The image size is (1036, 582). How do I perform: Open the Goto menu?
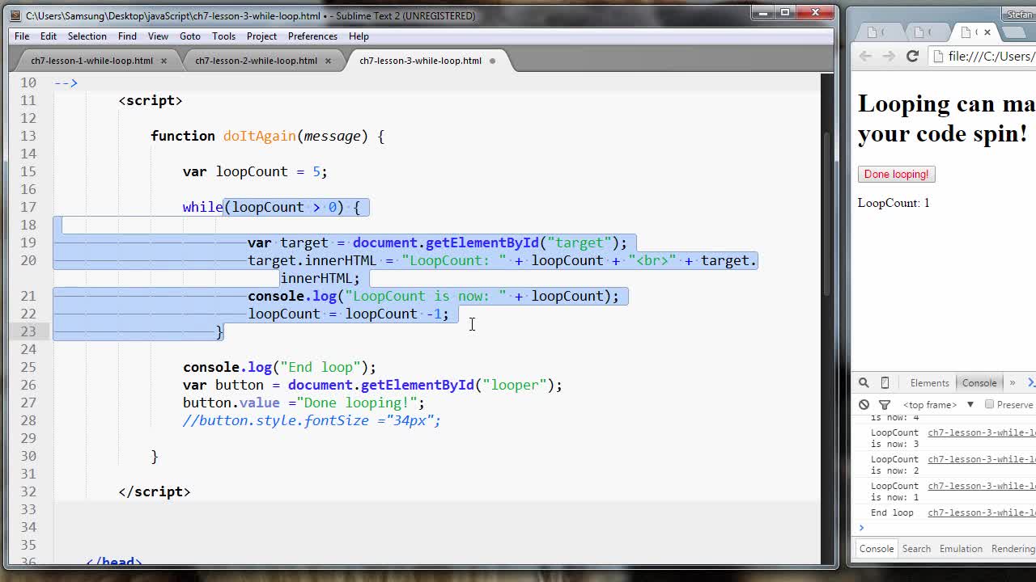190,36
